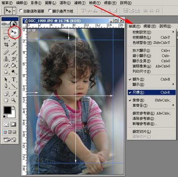Select the Crop tool
This screenshot has width=178, height=177.
[6, 44]
